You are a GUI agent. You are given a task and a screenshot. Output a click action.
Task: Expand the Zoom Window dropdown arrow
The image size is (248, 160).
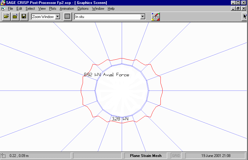[x=58, y=16]
